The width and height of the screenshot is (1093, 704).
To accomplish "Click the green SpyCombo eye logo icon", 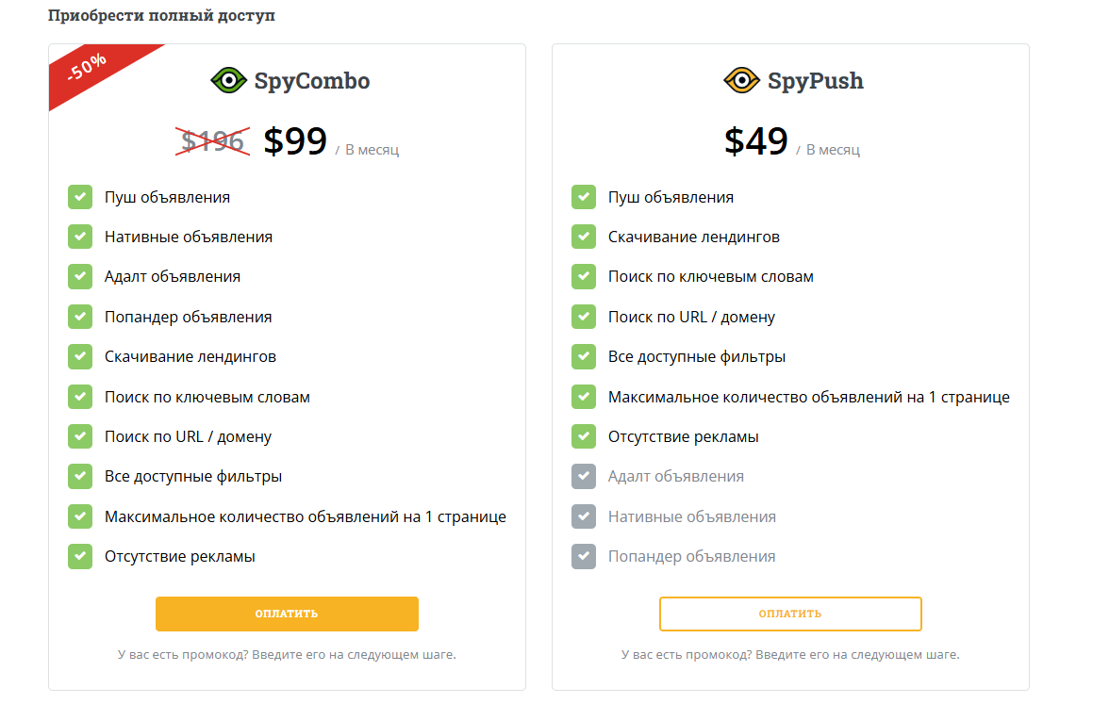I will pos(228,81).
